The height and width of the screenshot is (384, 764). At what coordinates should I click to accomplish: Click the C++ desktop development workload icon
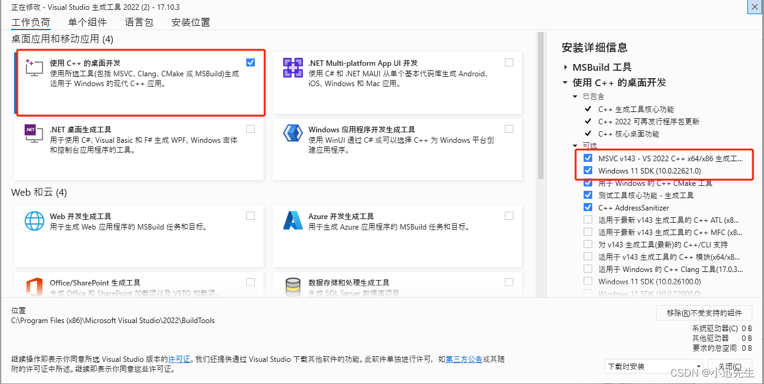pos(34,67)
